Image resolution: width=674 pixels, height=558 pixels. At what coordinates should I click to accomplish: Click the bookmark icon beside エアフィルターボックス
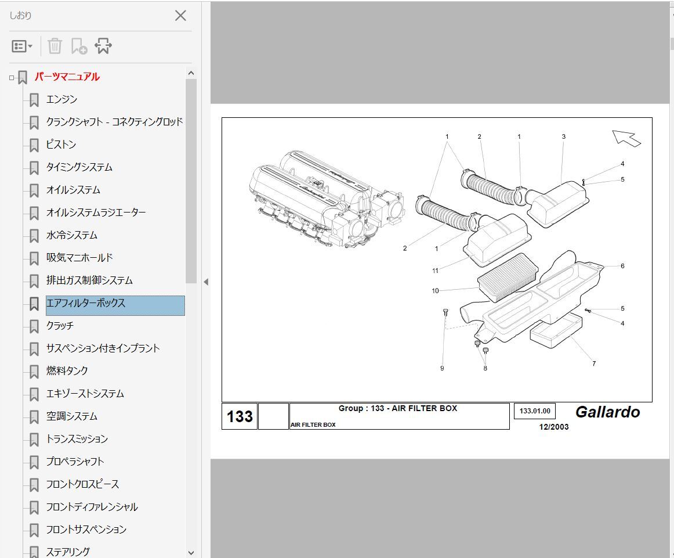(x=34, y=304)
